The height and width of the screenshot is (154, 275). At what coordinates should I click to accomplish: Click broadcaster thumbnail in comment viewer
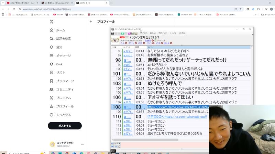pyautogui.click(x=115, y=40)
